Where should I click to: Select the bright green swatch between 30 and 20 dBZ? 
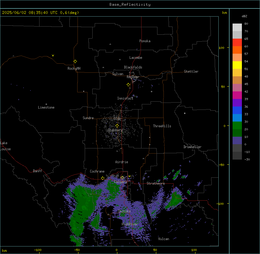[237, 125]
